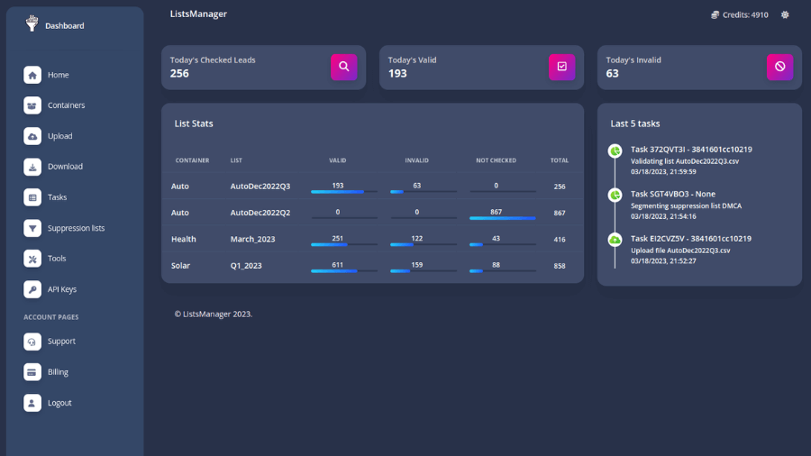Click the Today's Valid checkmark icon

561,67
